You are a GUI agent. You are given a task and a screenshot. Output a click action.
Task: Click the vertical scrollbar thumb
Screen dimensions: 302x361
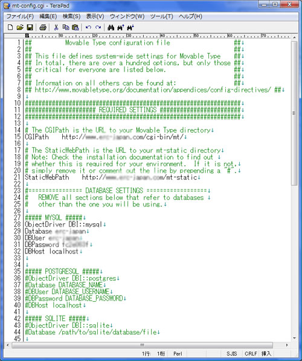point(294,113)
